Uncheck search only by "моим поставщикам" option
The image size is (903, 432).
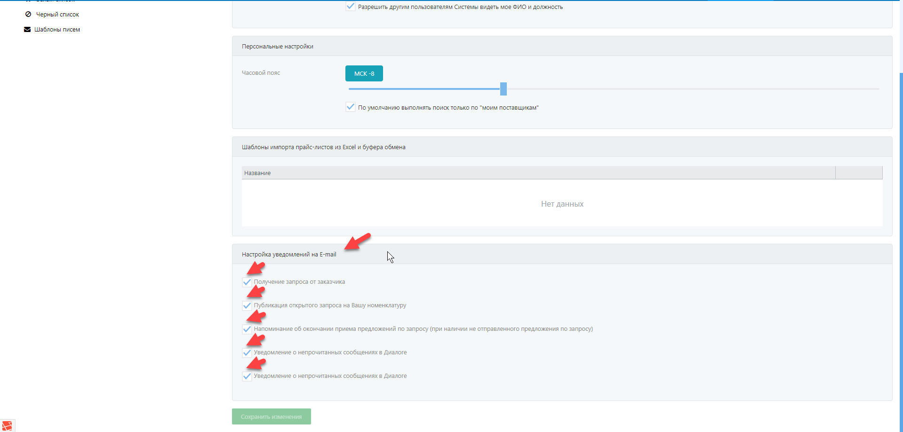(351, 107)
